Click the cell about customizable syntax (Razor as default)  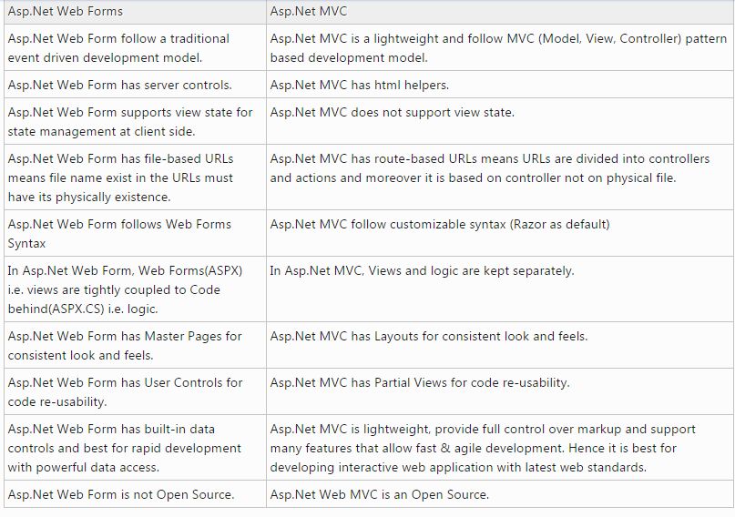[500, 233]
